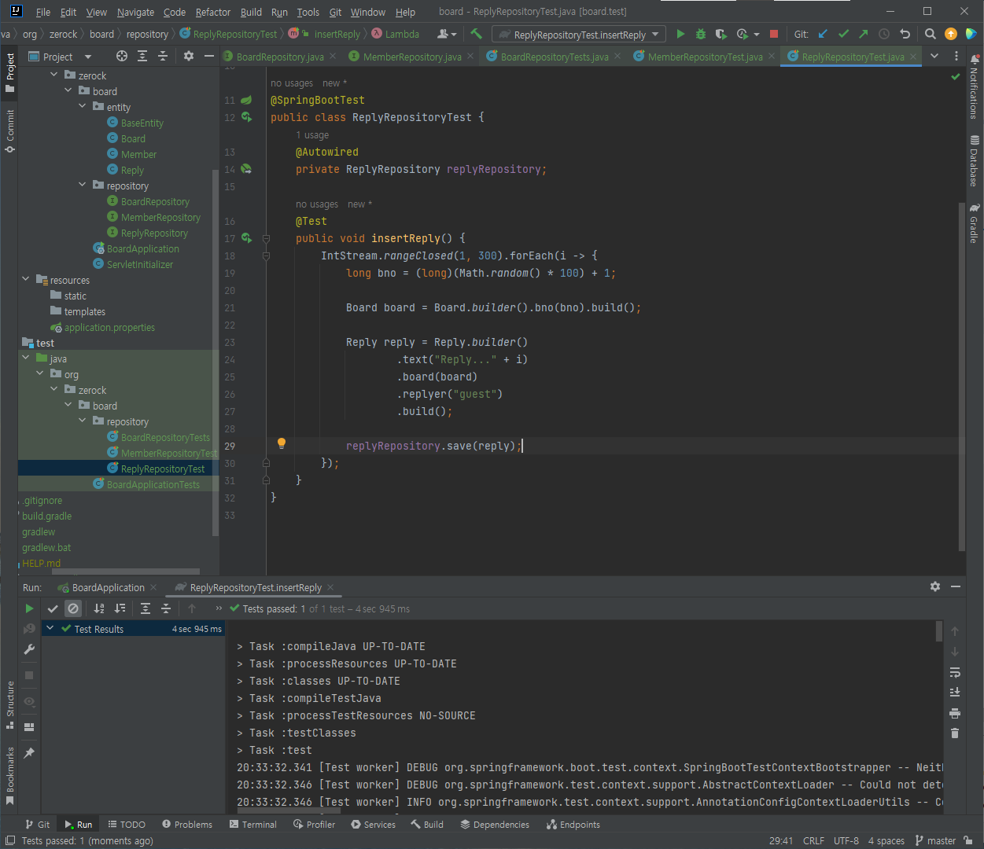Image resolution: width=984 pixels, height=849 pixels.
Task: Switch to BoardApplication run tab
Action: (x=109, y=587)
